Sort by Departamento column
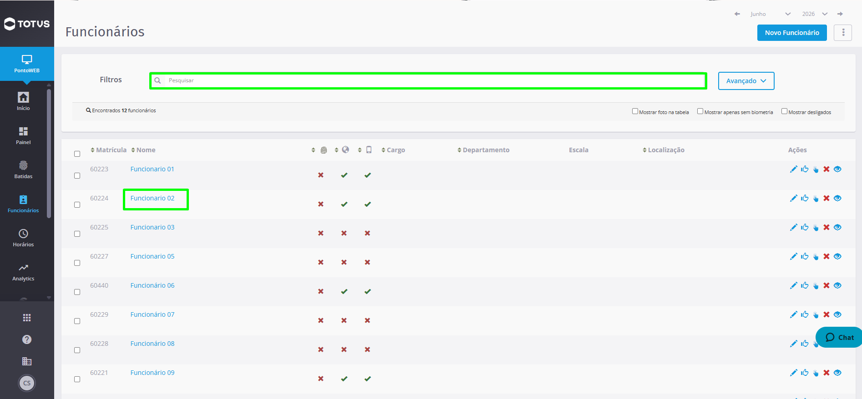Image resolution: width=862 pixels, height=399 pixels. pos(483,150)
